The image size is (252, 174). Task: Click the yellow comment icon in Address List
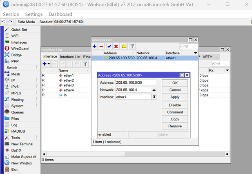124,47
